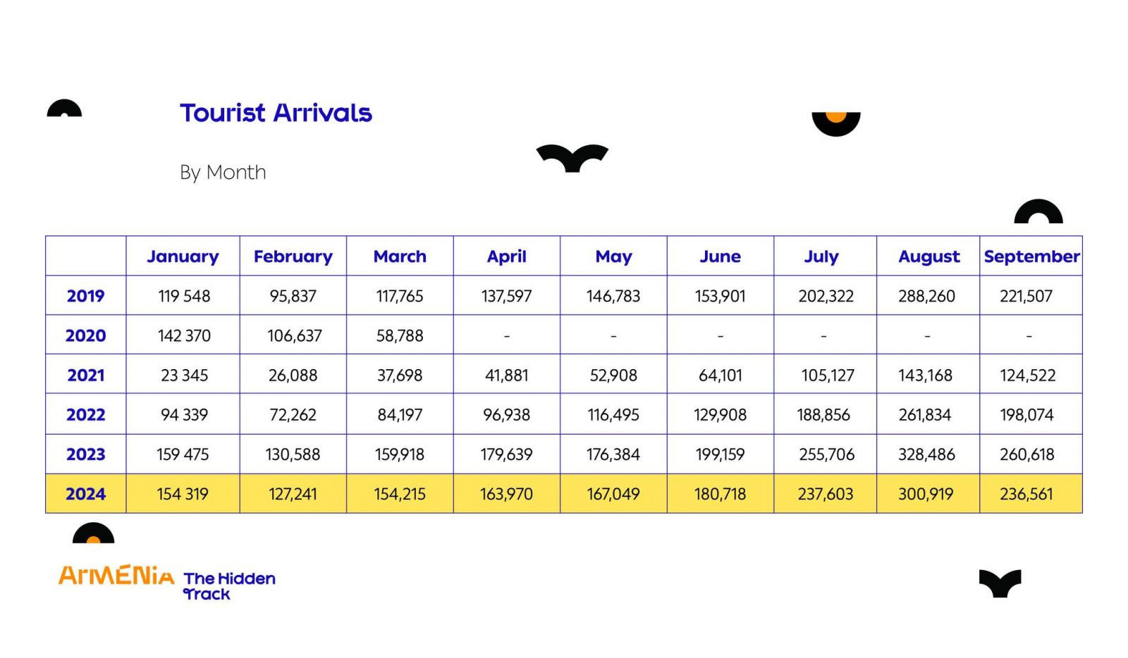Click the half-circle with orange center, top right
This screenshot has height=658, width=1128.
point(836,123)
